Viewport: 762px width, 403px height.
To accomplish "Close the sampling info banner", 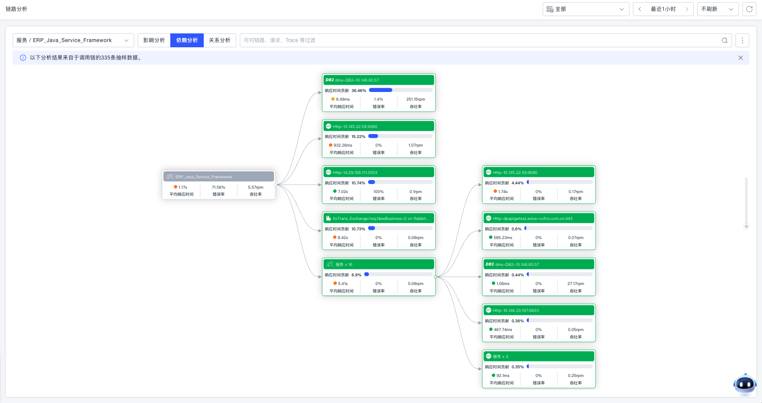I will click(x=741, y=58).
